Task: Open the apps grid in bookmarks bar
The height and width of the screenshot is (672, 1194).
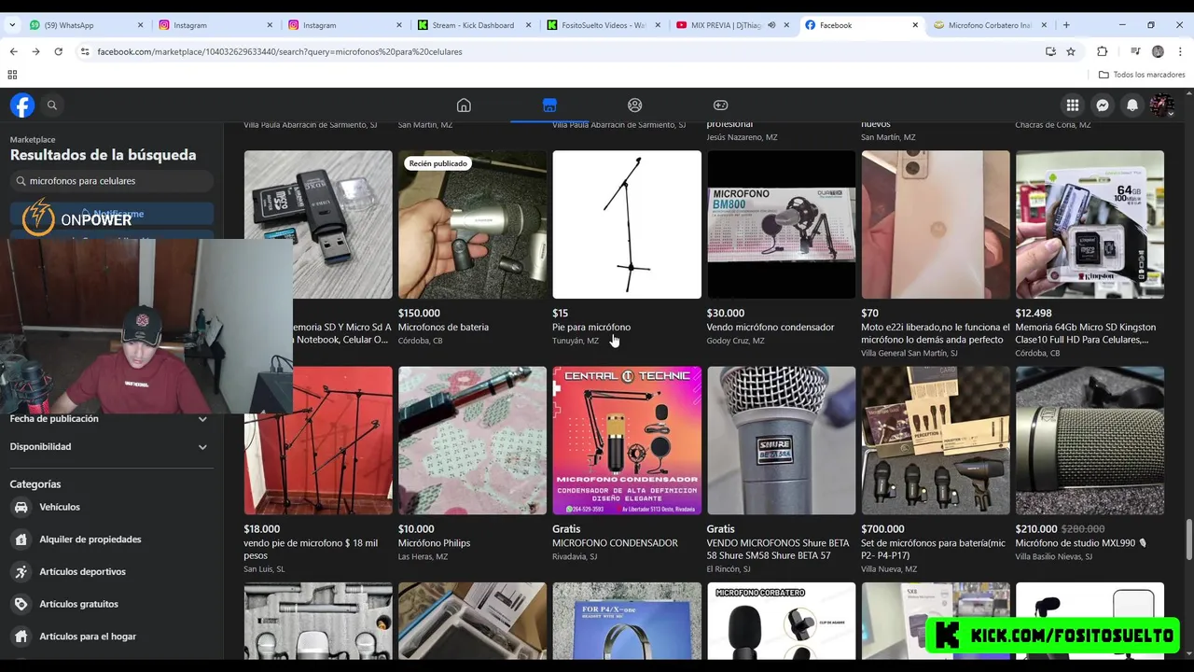Action: click(x=12, y=75)
